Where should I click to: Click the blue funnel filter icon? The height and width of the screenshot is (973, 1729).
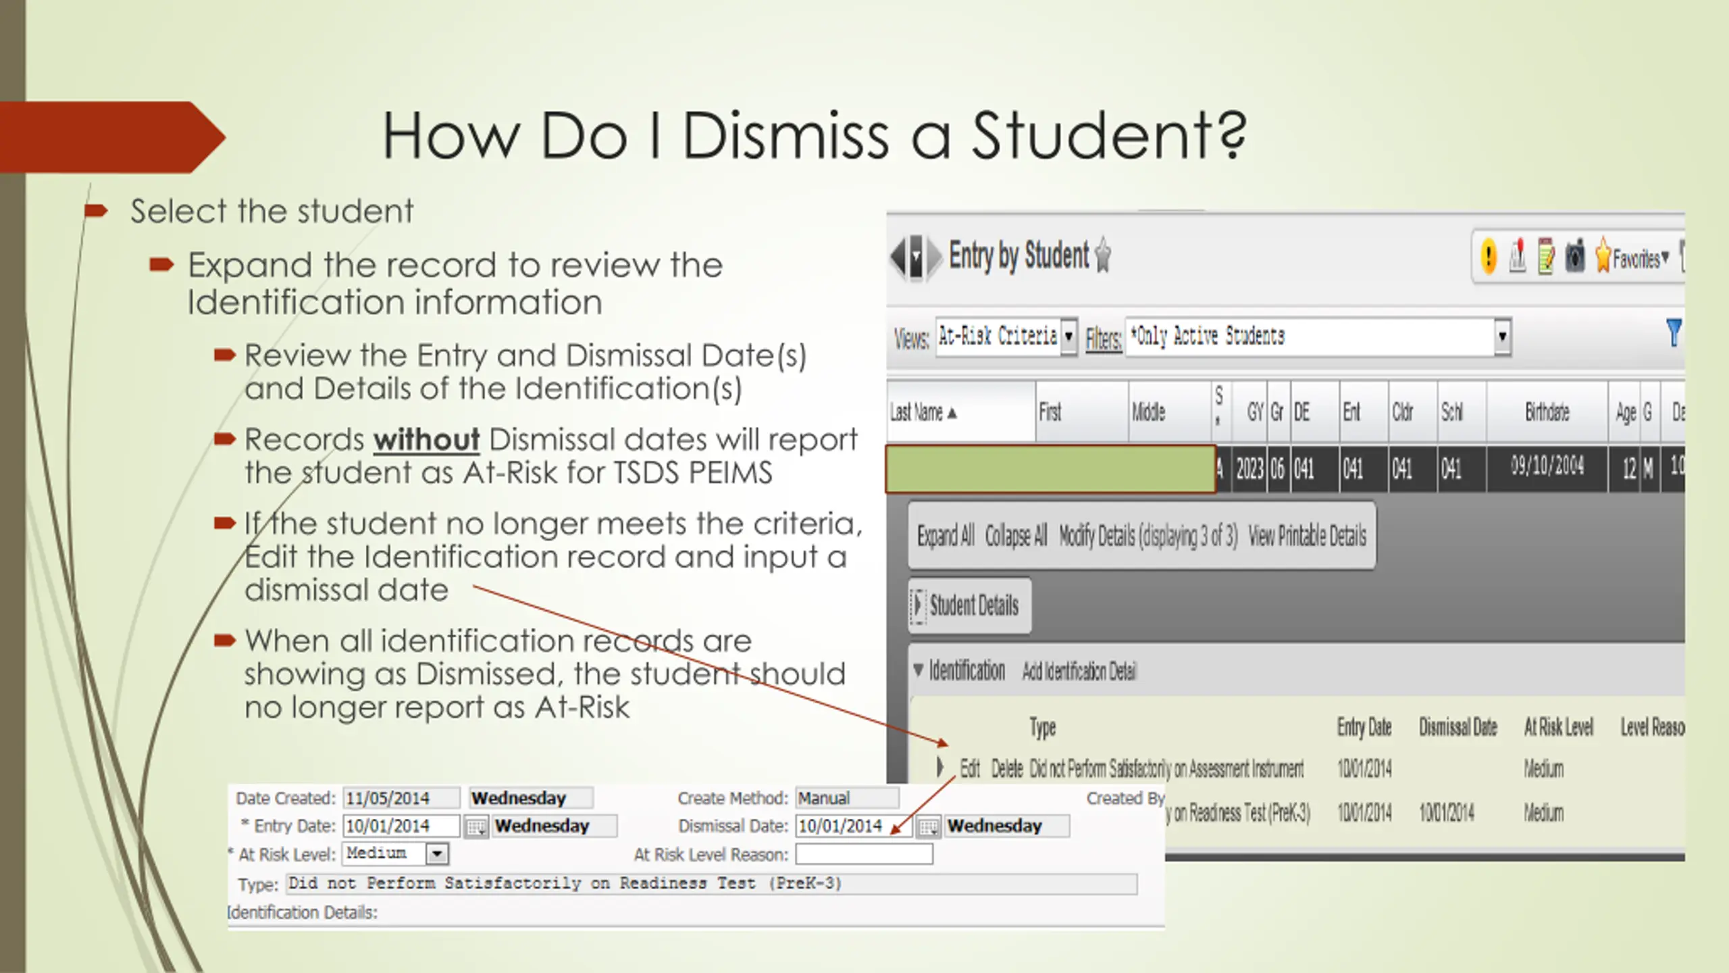(x=1674, y=333)
